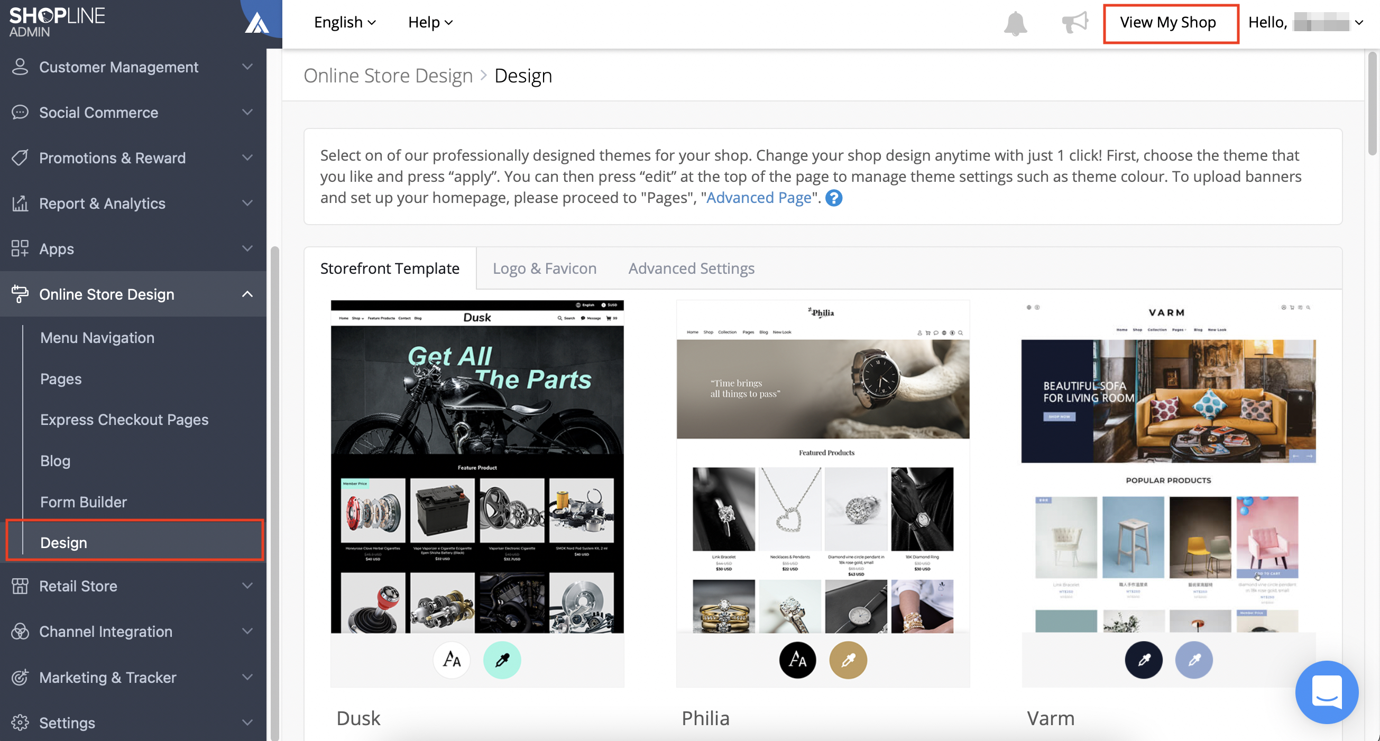The width and height of the screenshot is (1380, 741).
Task: Open the English language dropdown
Action: 345,23
